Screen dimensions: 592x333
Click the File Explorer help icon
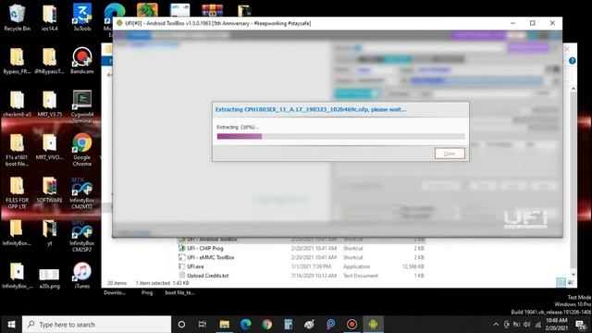coord(573,61)
